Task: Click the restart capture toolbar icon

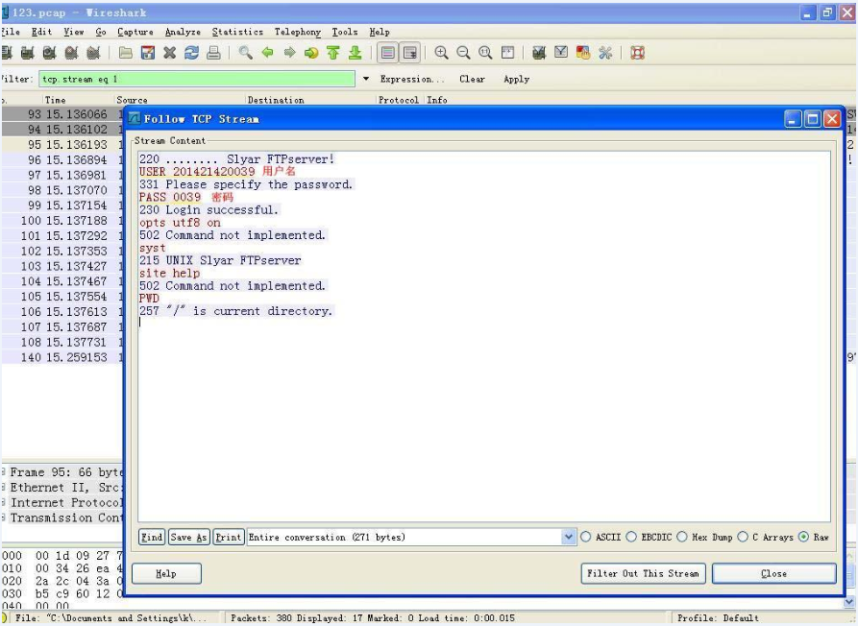Action: click(93, 53)
